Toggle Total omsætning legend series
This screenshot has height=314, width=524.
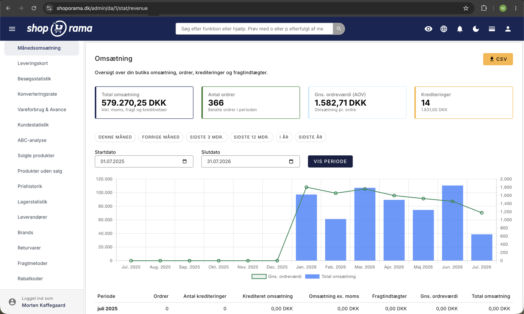pos(330,277)
